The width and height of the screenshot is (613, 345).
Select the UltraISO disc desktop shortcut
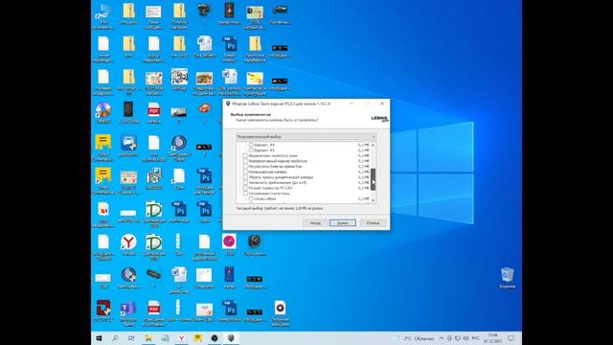pos(103,113)
